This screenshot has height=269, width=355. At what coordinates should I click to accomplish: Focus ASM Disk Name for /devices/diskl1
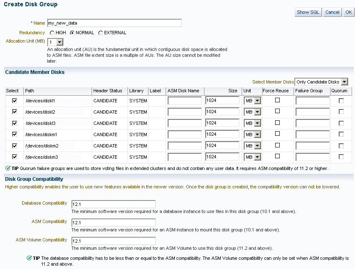click(x=185, y=101)
